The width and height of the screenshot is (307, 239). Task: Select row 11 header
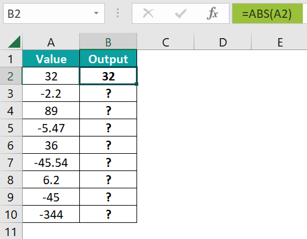tap(11, 231)
